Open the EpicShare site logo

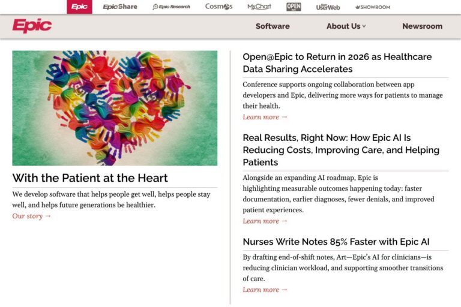pos(119,7)
